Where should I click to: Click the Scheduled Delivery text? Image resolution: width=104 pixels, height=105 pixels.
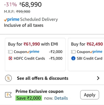point(39,19)
